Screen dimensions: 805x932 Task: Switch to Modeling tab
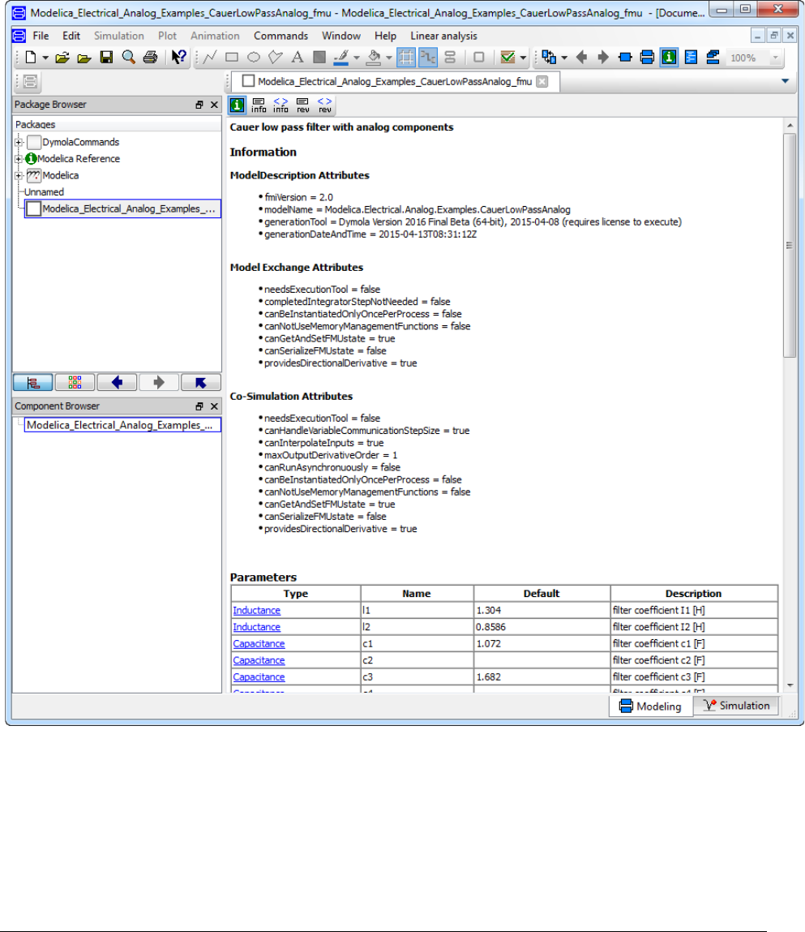[x=650, y=707]
